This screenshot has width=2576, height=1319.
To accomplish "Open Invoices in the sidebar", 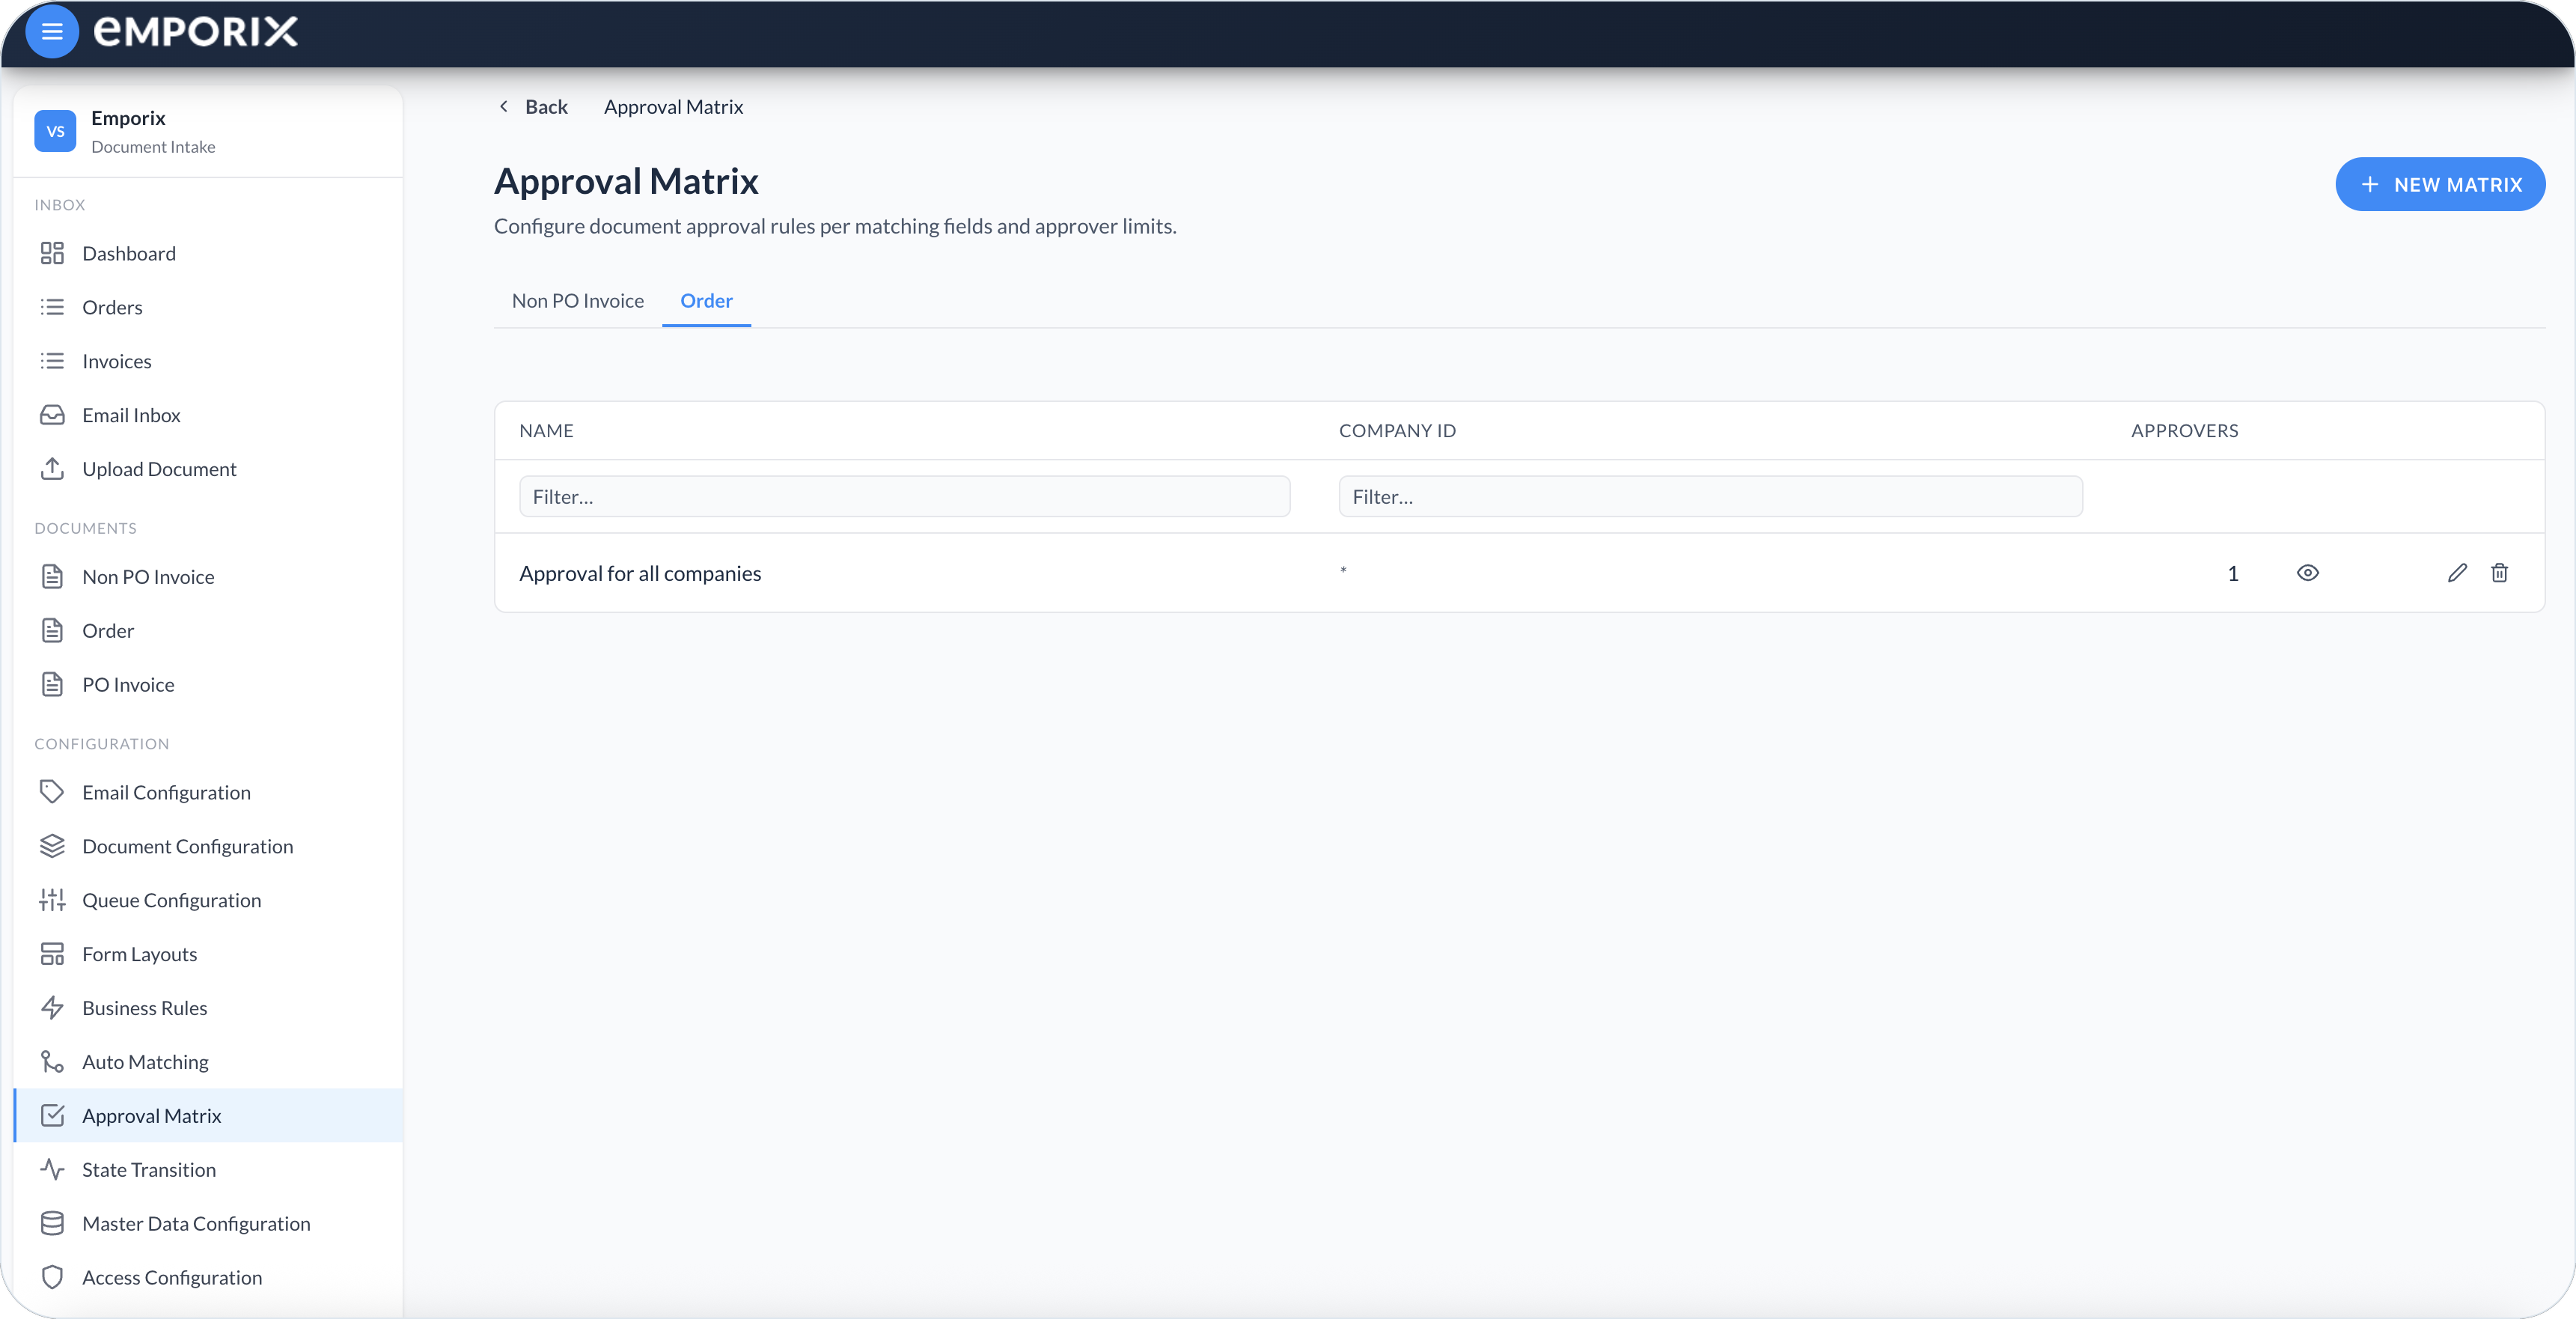I will coord(208,361).
